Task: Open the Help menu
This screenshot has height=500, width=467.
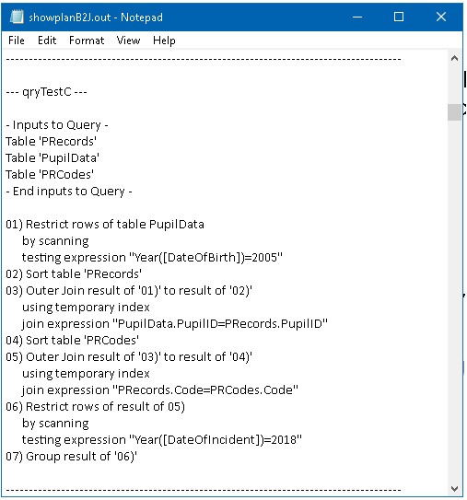Action: pyautogui.click(x=164, y=41)
